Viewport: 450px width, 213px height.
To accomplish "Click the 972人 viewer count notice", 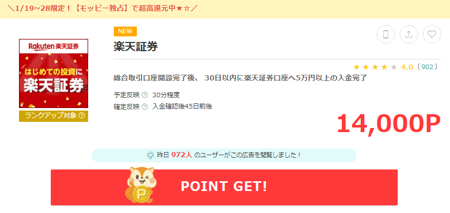I will [224, 155].
